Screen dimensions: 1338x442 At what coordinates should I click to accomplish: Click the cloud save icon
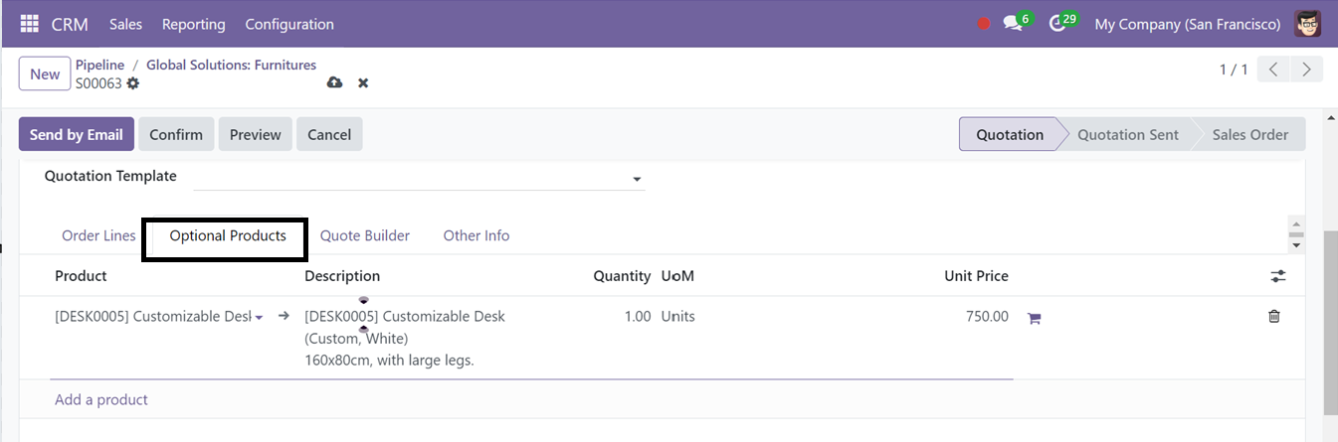334,82
